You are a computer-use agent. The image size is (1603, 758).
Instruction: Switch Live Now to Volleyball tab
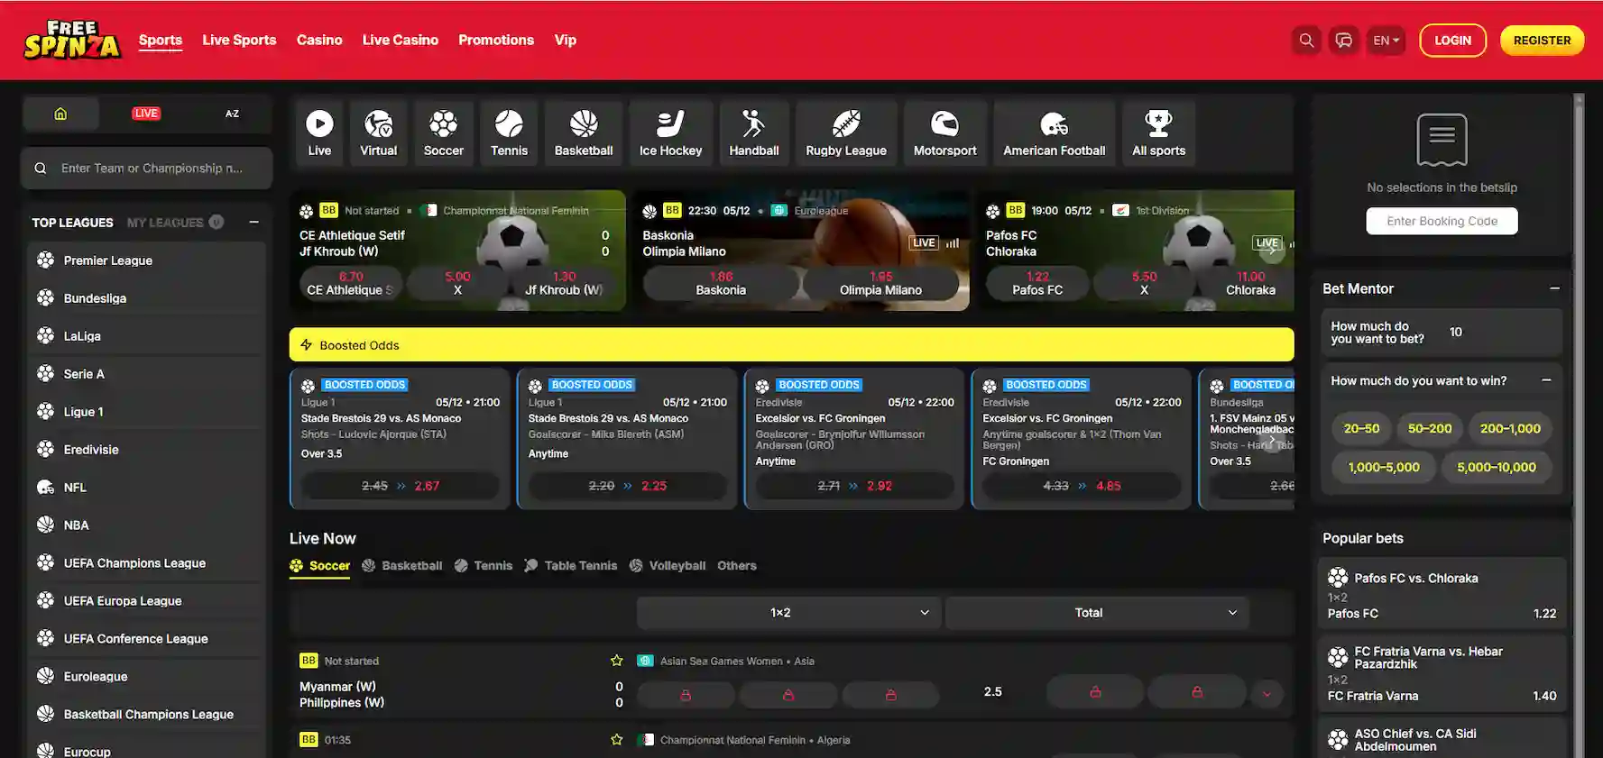[668, 566]
